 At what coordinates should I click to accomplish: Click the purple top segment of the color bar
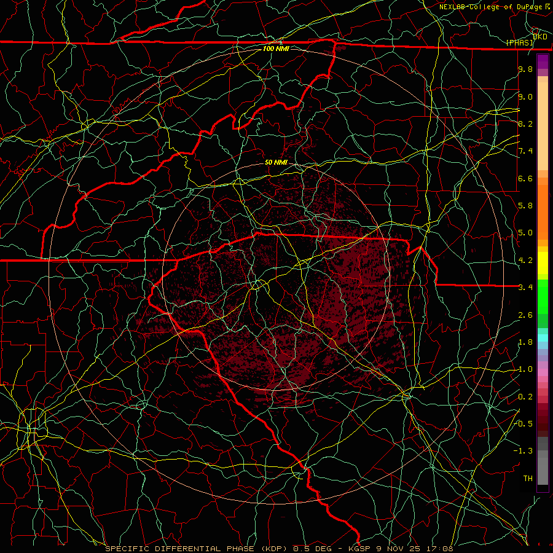543,61
